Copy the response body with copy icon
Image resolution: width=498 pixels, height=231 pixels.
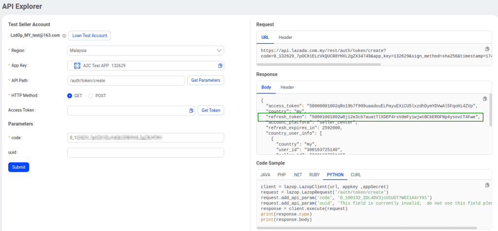click(x=484, y=99)
